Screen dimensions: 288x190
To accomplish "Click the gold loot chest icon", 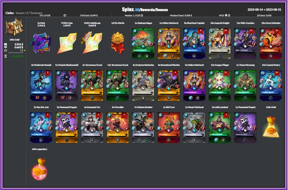I will (15, 27).
